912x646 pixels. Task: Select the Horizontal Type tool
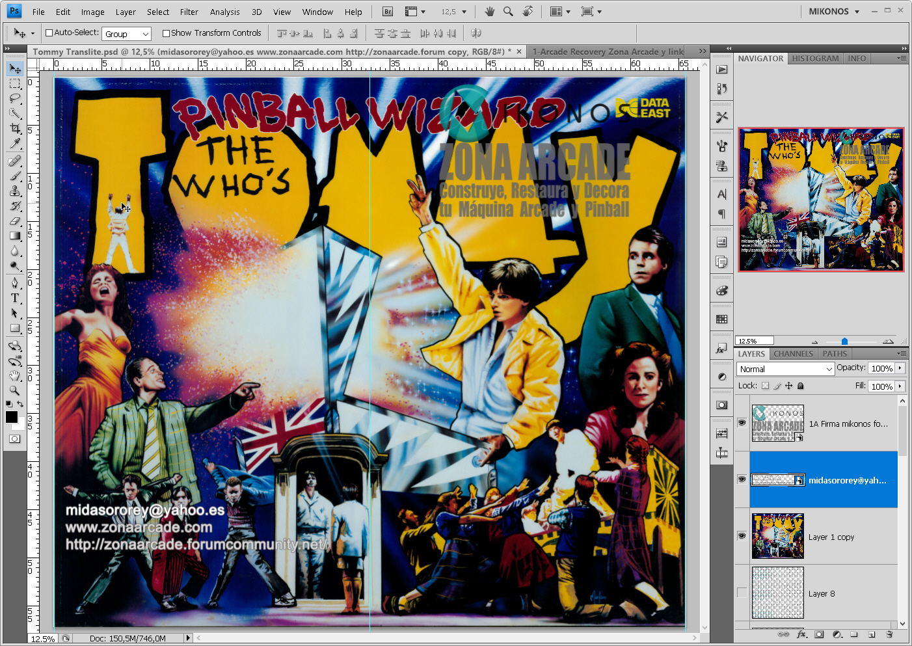coord(16,298)
